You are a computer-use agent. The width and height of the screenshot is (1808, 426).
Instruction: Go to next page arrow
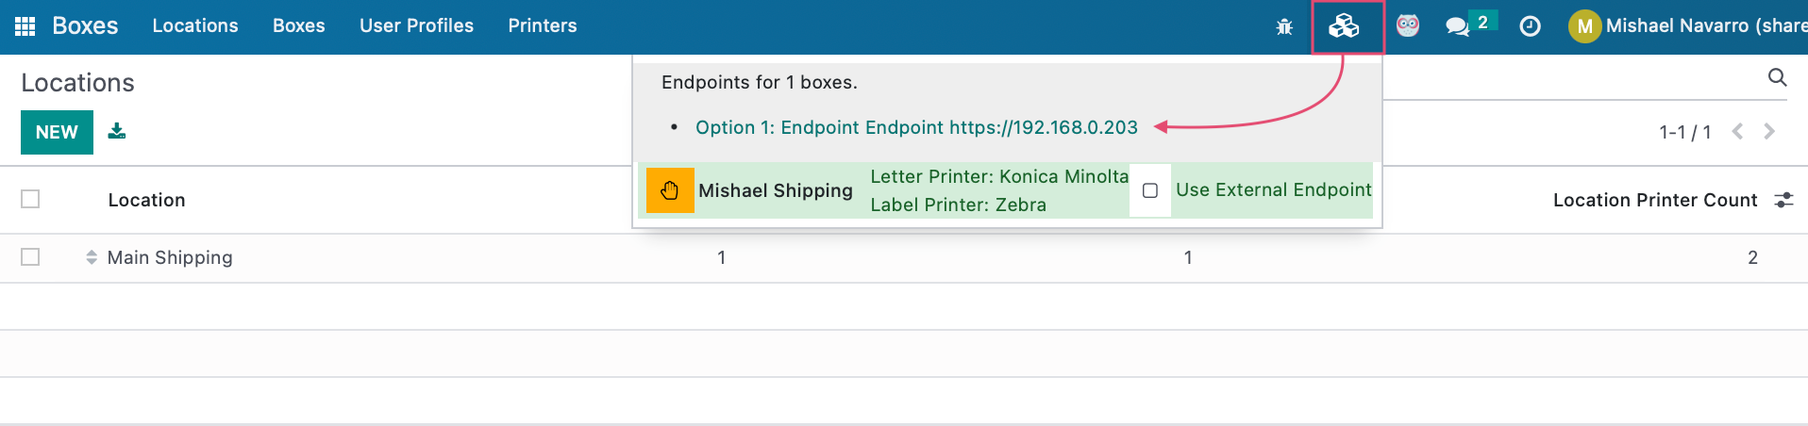[x=1769, y=132]
